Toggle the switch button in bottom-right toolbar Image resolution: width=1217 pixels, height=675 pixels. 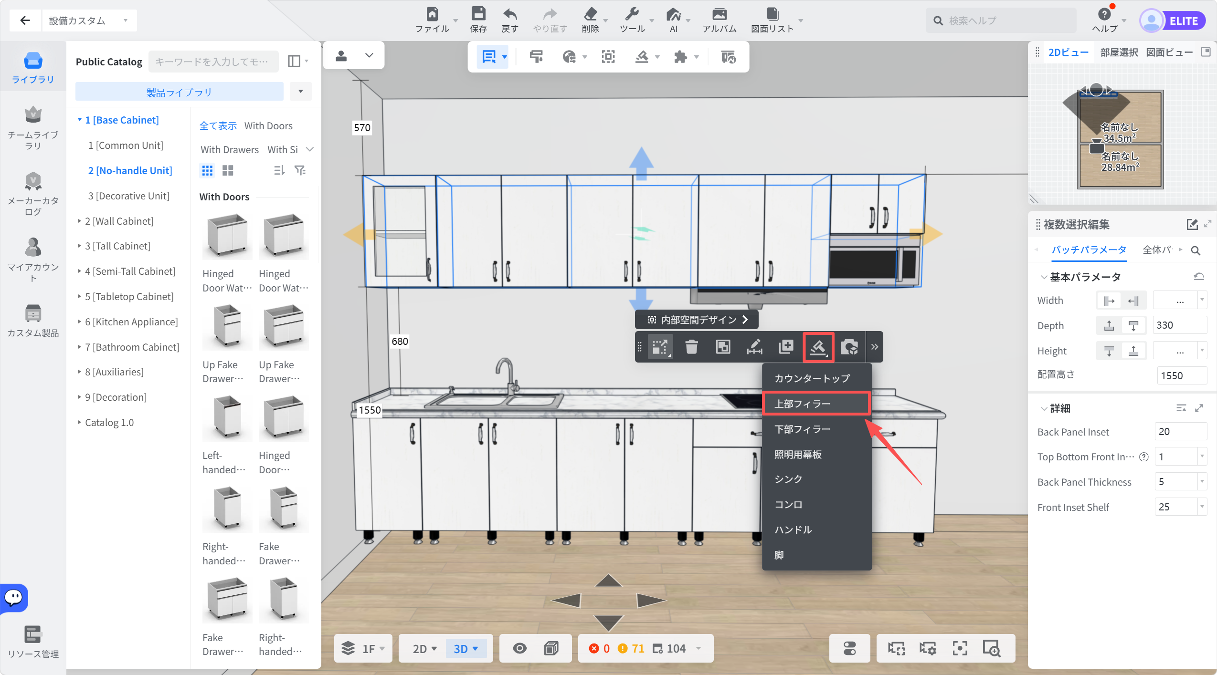point(849,648)
